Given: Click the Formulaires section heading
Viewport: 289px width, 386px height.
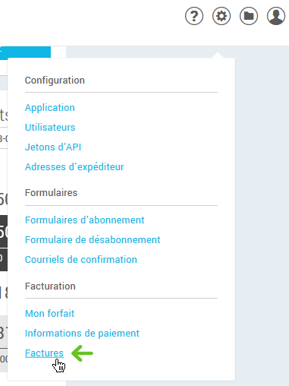Looking at the screenshot, I should 51,193.
